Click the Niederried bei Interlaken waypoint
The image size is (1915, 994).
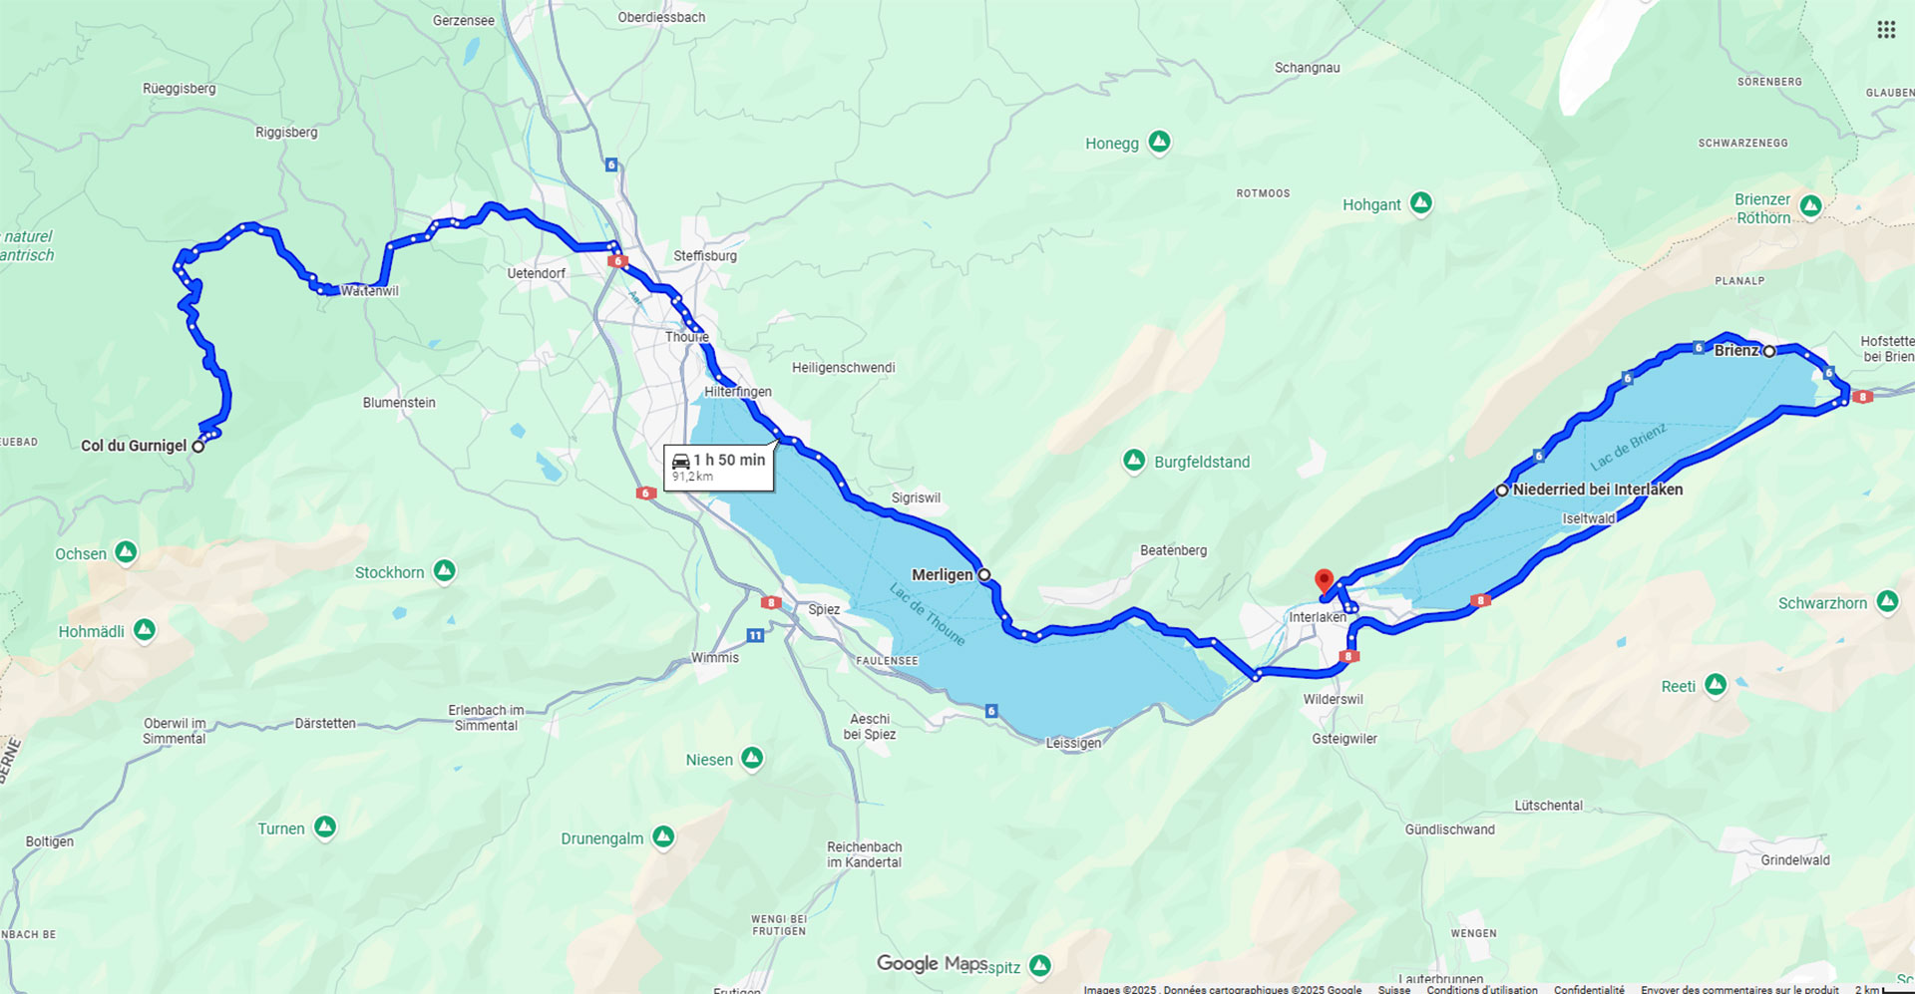coord(1502,490)
